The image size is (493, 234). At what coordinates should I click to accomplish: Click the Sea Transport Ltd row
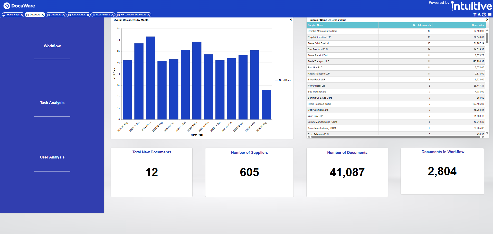(x=396, y=92)
